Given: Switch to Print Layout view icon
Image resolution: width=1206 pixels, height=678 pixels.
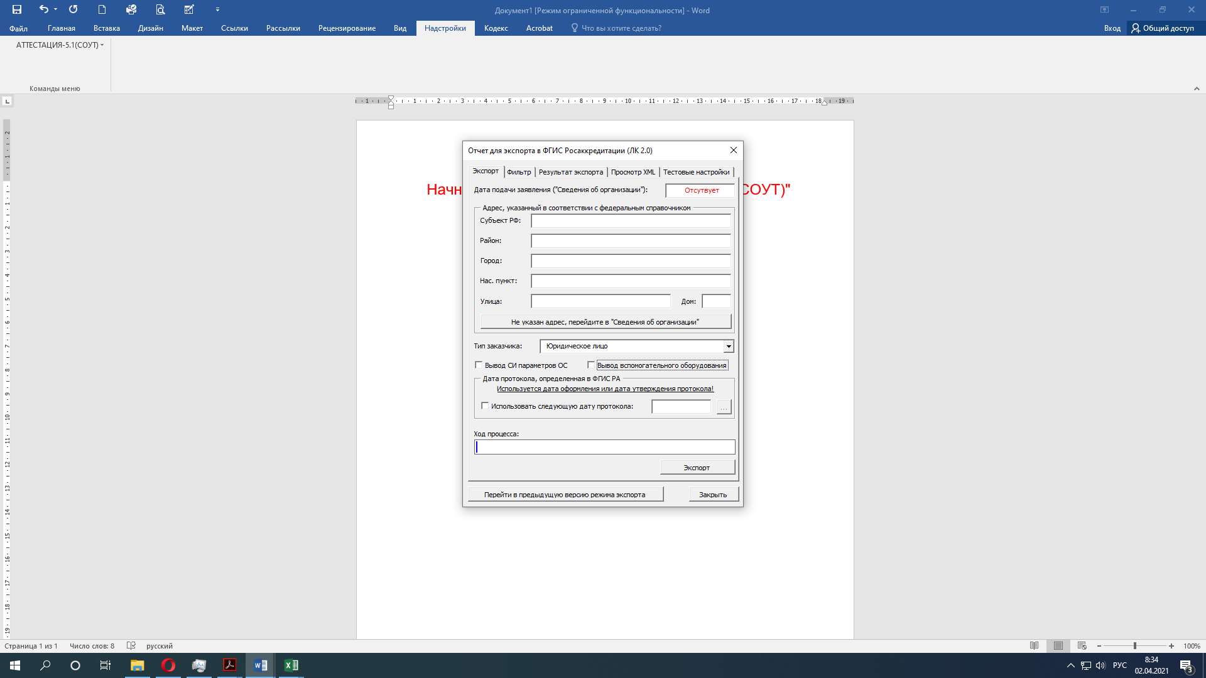Looking at the screenshot, I should (x=1058, y=646).
